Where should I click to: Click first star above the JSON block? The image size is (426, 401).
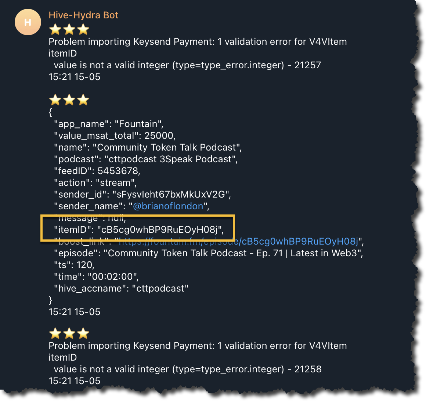point(55,100)
